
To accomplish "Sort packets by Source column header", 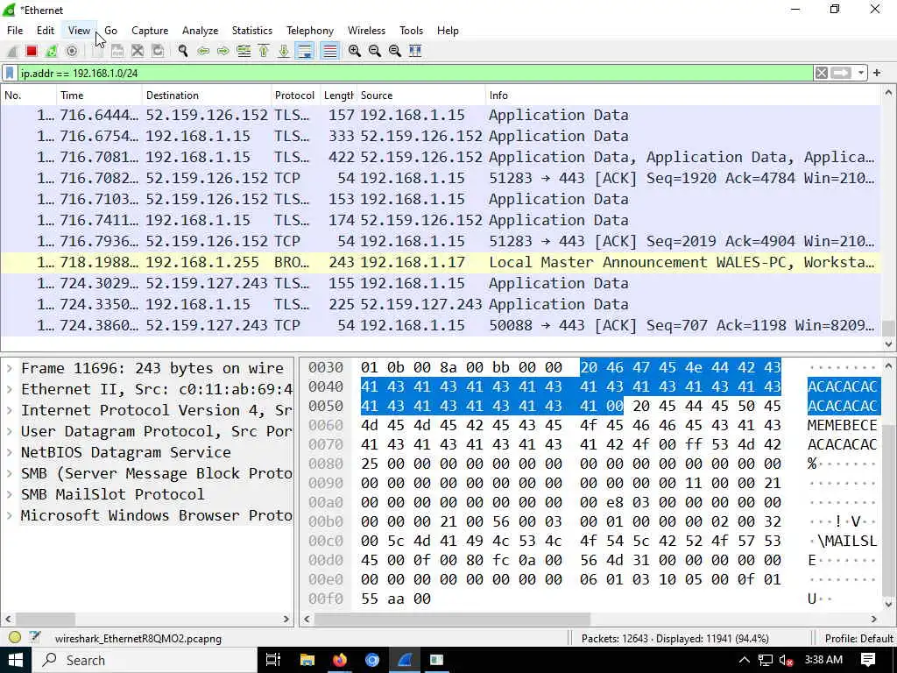I will (x=420, y=96).
